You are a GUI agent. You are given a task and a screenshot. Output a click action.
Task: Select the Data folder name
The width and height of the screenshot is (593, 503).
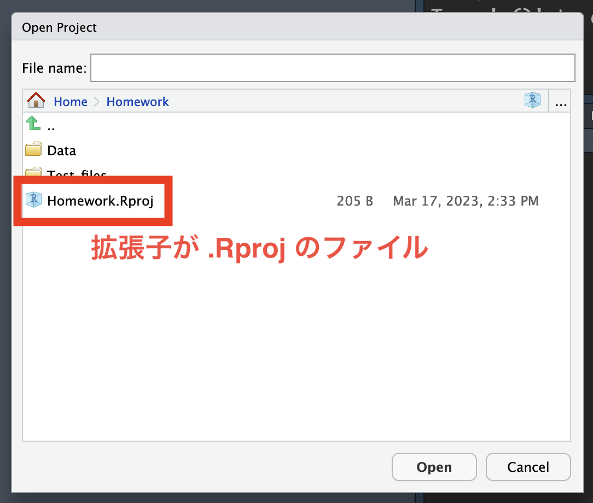click(x=61, y=150)
